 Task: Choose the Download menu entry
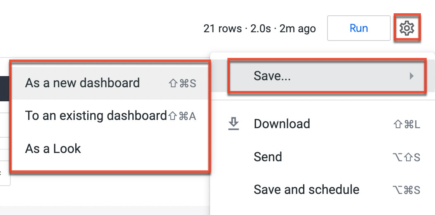pyautogui.click(x=282, y=124)
